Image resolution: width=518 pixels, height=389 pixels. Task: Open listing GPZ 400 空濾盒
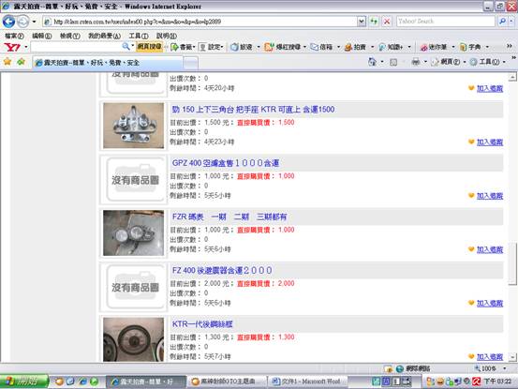(x=226, y=163)
